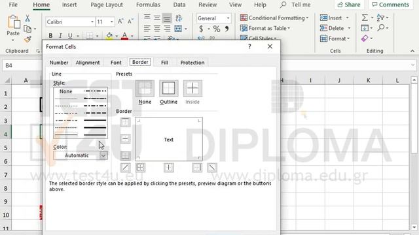Click the Name Box showing B4
Image resolution: width=419 pixels, height=235 pixels.
[22, 65]
